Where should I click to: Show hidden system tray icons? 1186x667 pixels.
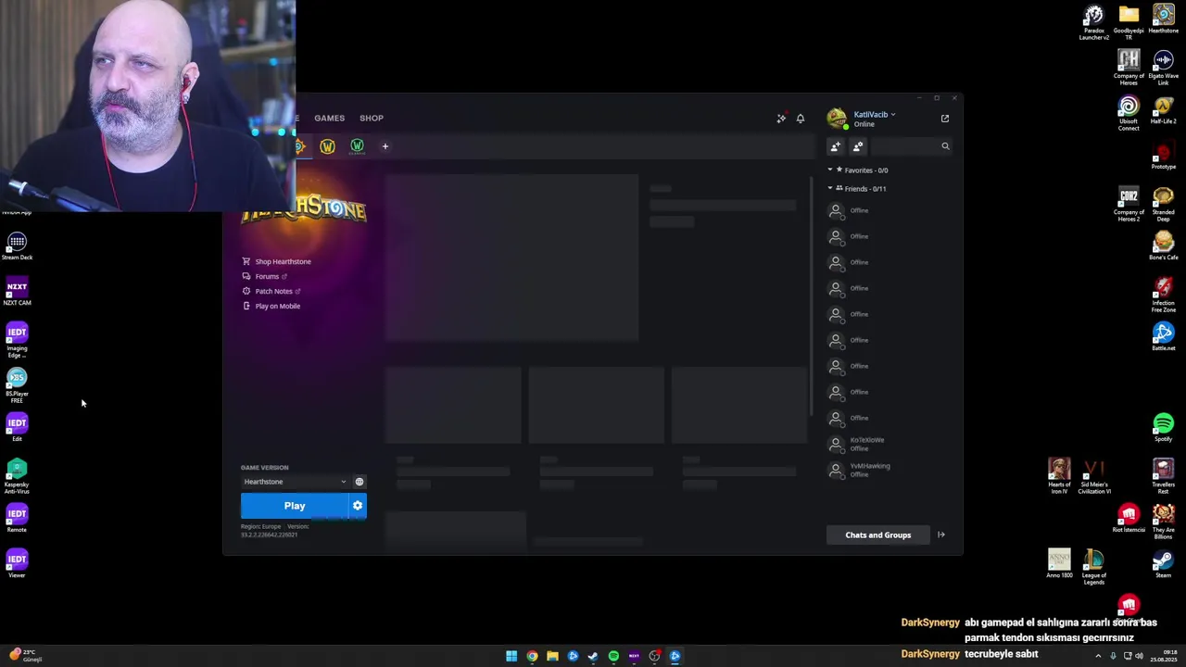[1100, 656]
